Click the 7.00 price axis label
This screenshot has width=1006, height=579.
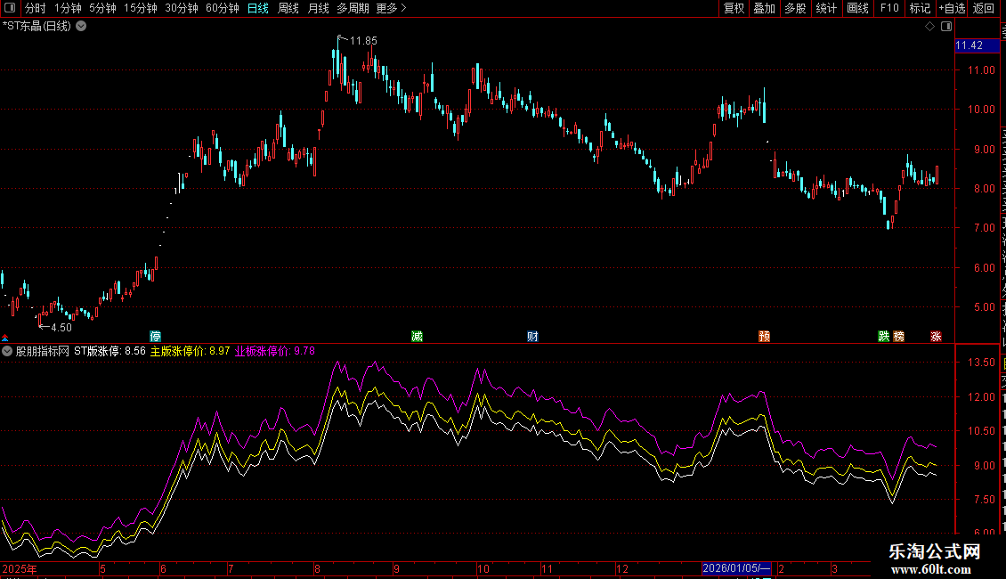pos(984,228)
